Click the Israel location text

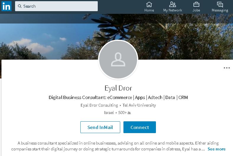[109, 113]
